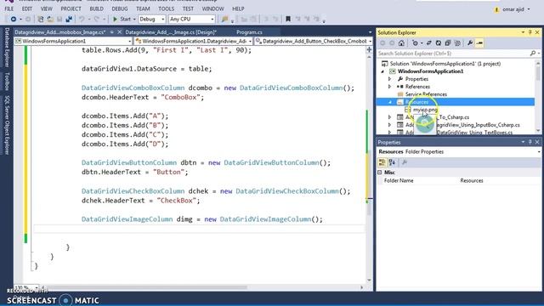544x306 pixels.
Task: Open the Any CPU platform dropdown
Action: (192, 19)
